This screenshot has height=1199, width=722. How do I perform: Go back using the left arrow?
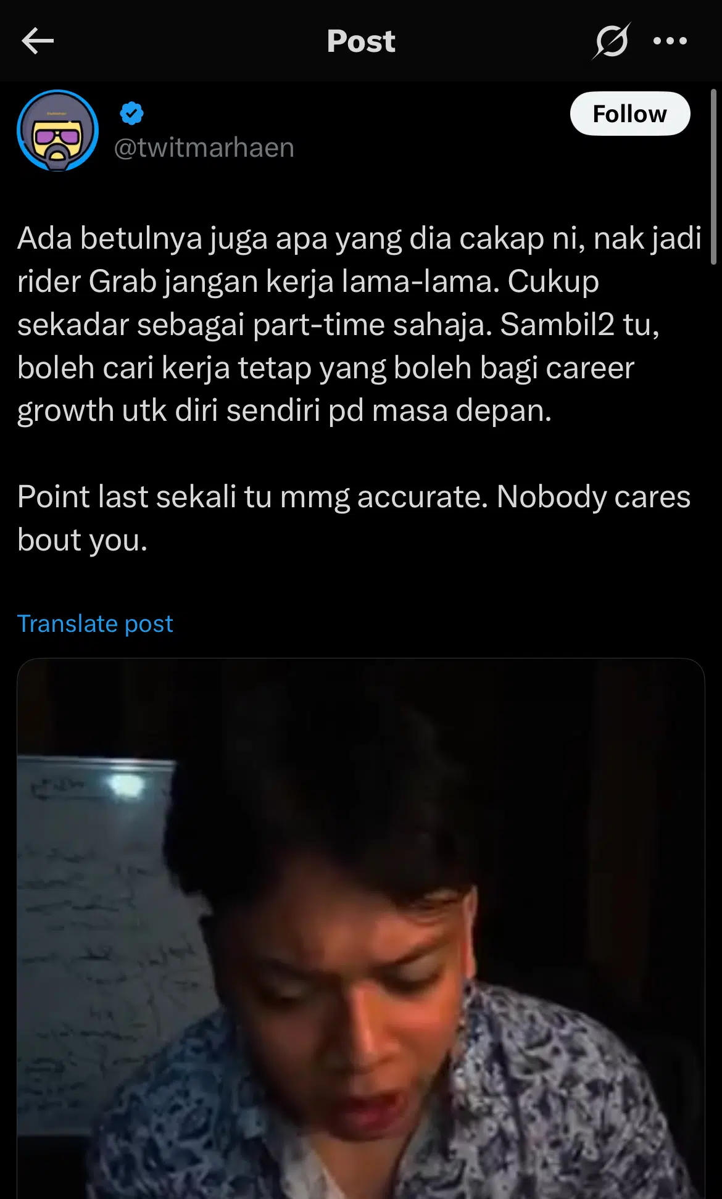tap(38, 41)
